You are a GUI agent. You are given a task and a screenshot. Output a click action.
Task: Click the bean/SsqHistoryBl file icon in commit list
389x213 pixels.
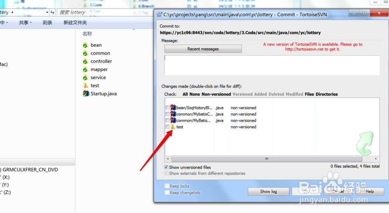tap(173, 108)
